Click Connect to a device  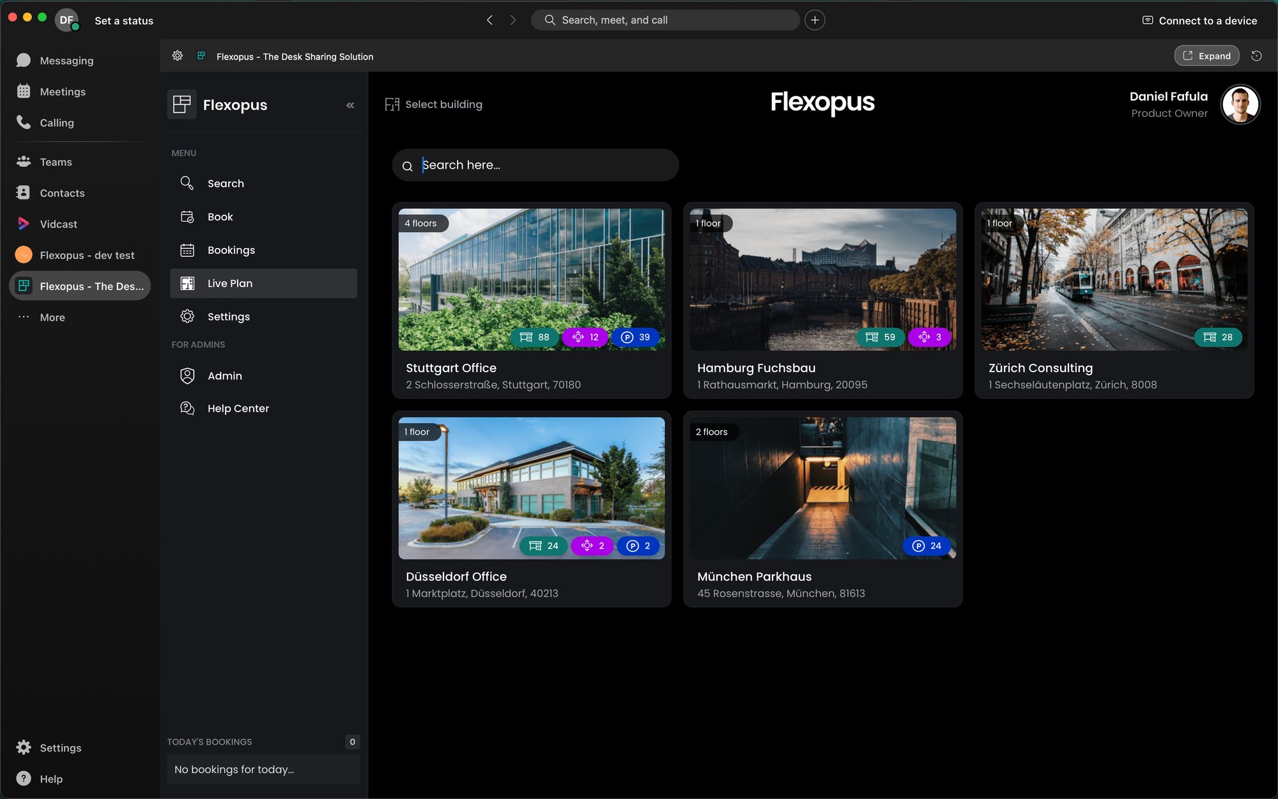pos(1199,20)
